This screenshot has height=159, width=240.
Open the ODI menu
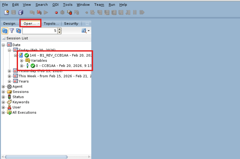tap(55, 5)
